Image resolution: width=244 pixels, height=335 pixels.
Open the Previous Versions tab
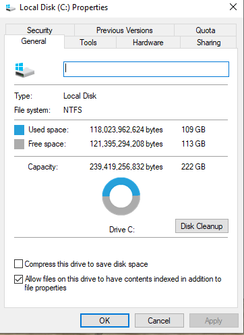click(x=125, y=30)
